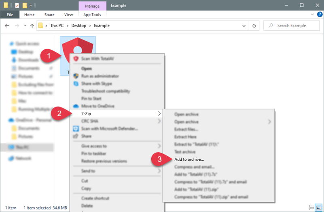Open Quick access in the navigation pane
Image resolution: width=324 pixels, height=212 pixels.
pos(27,44)
